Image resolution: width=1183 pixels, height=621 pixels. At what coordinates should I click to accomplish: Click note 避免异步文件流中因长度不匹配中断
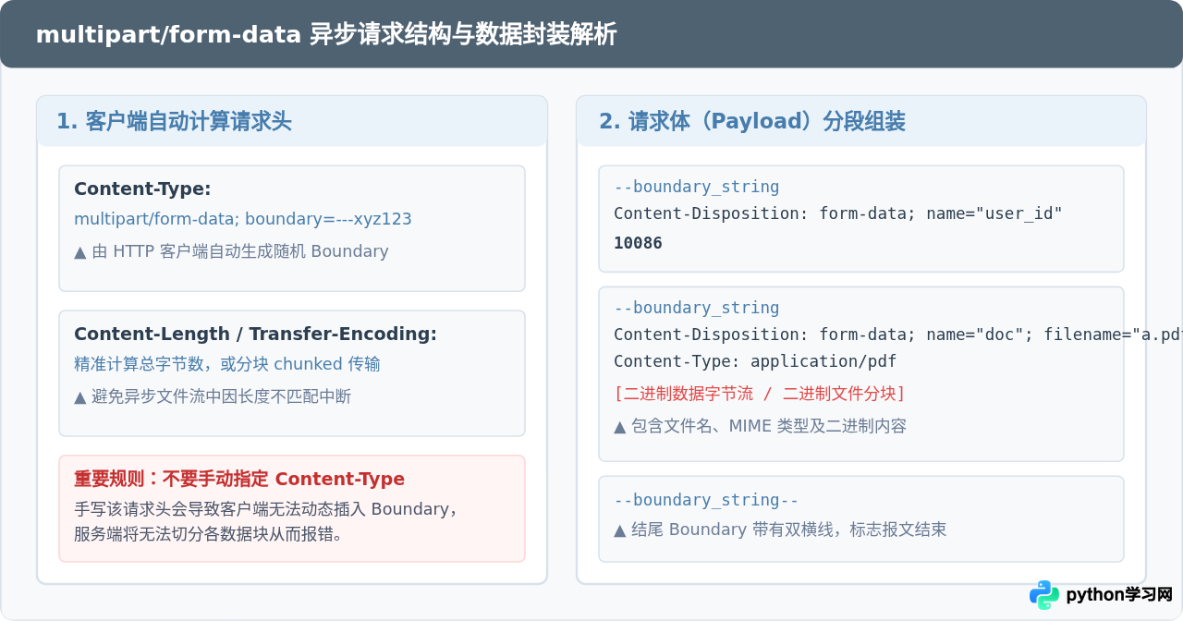213,396
